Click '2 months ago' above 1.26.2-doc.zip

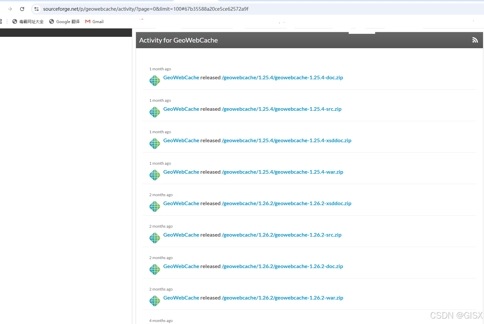coord(161,258)
